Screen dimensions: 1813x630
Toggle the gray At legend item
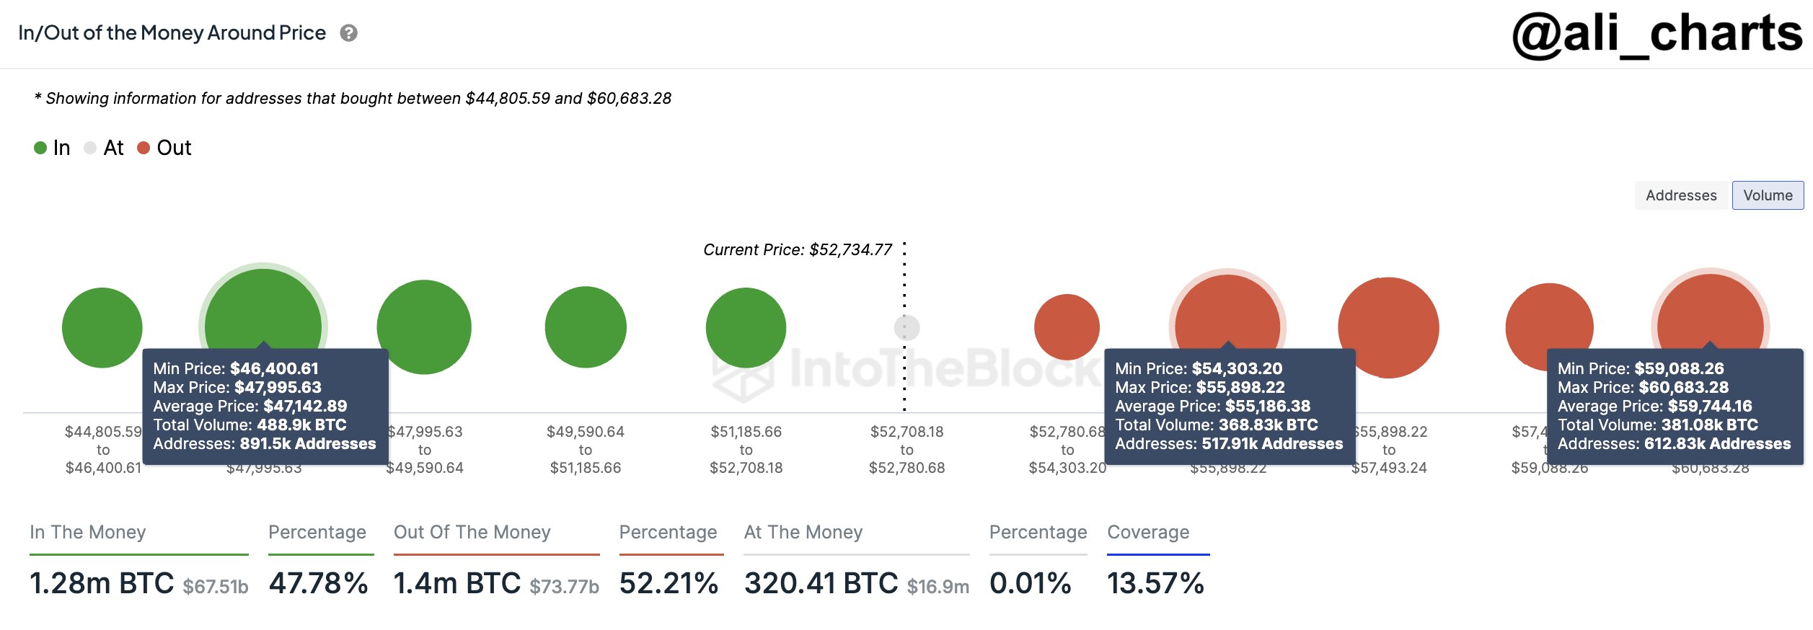pos(105,148)
